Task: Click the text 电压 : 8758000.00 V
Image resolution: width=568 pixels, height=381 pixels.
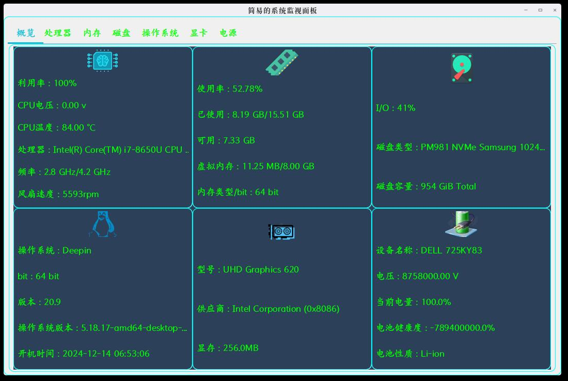Action: point(417,276)
